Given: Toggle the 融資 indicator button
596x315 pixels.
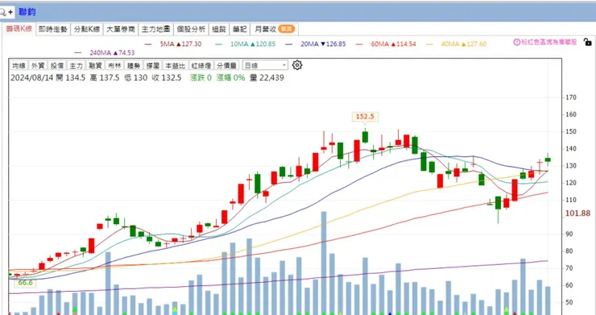Looking at the screenshot, I should point(95,65).
